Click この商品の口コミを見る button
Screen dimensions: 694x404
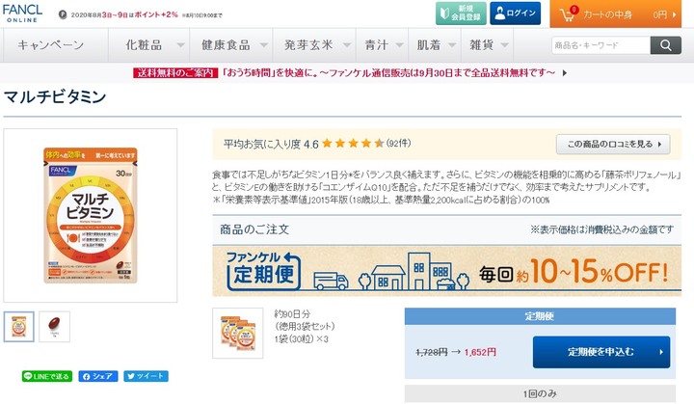(x=613, y=144)
